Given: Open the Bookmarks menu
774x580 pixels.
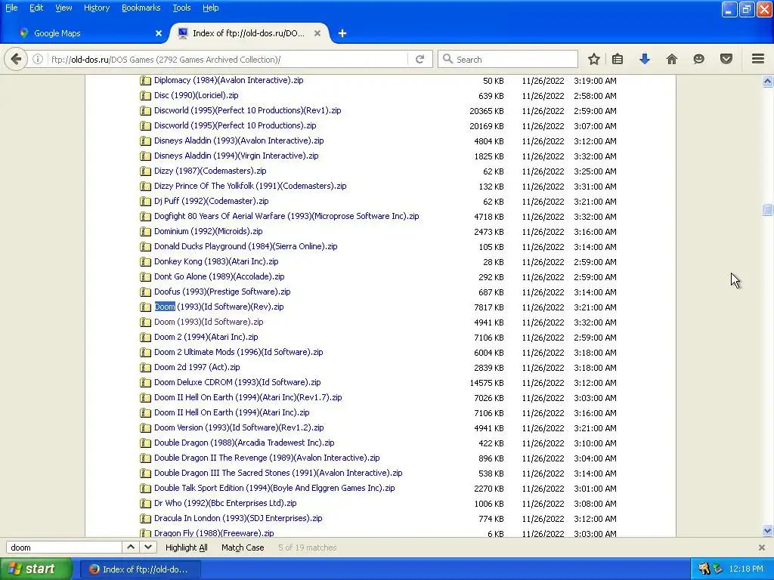Looking at the screenshot, I should pos(141,8).
